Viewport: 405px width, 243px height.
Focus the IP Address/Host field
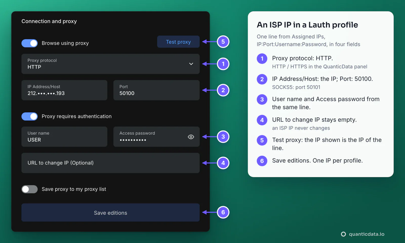[x=64, y=90]
